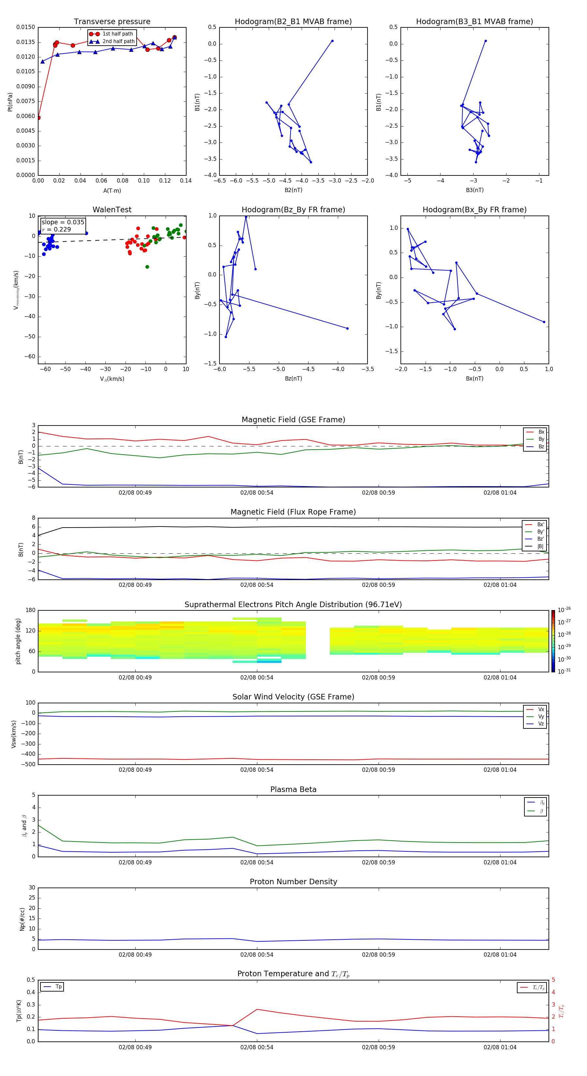
Task: Click the "Hodogram(Bz_By FR frame)" title
Action: tap(293, 210)
